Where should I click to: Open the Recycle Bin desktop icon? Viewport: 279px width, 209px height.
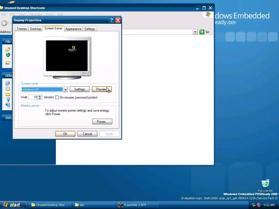(265, 186)
